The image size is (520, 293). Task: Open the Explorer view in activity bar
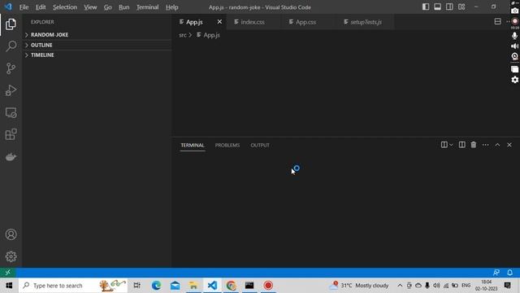[11, 24]
